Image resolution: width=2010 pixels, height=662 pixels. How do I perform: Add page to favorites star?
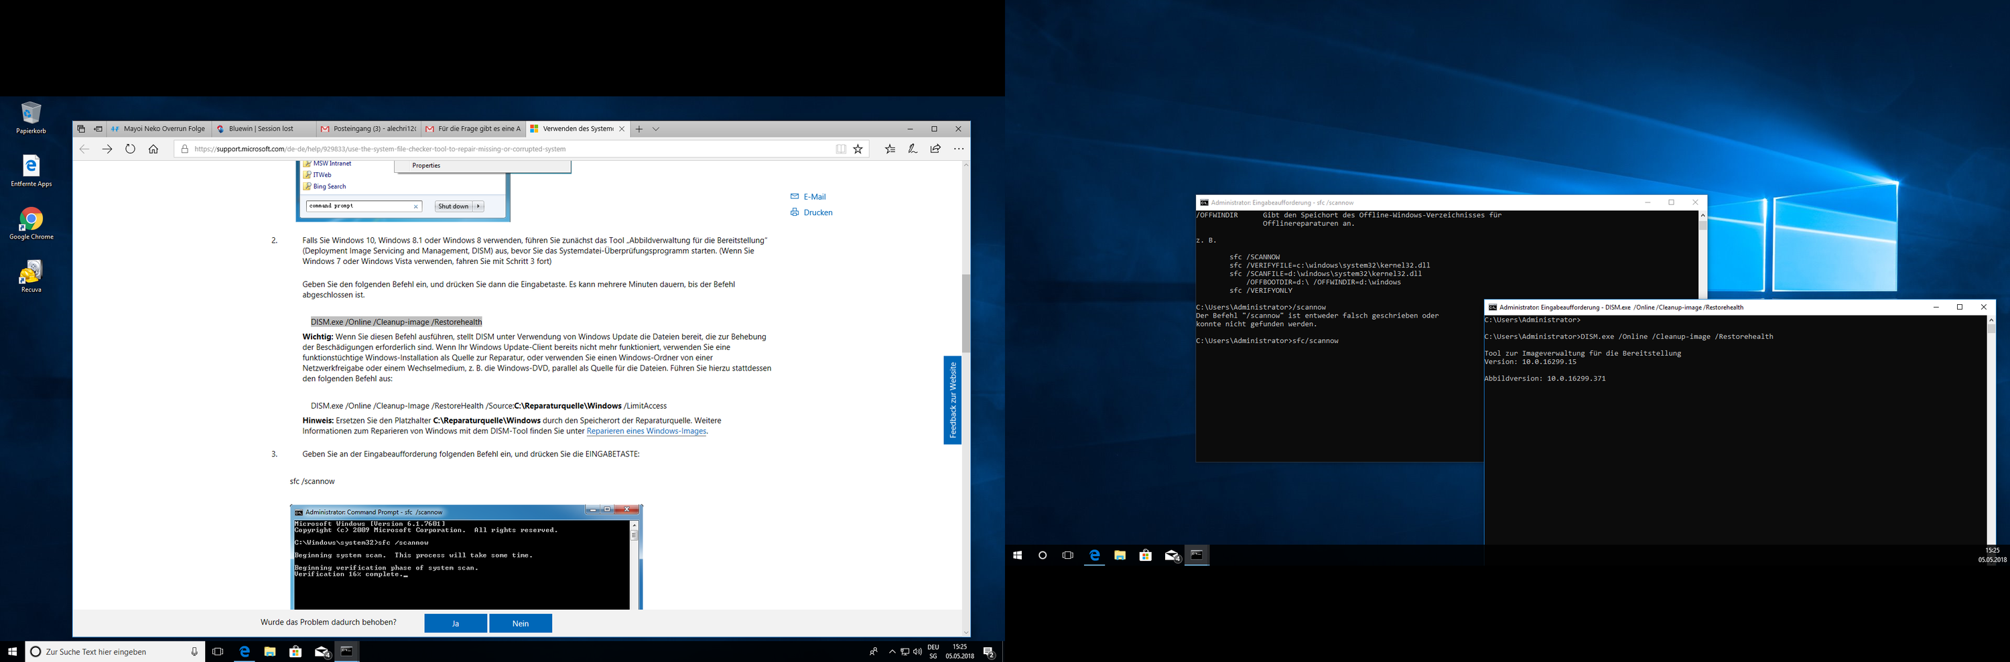pyautogui.click(x=858, y=149)
